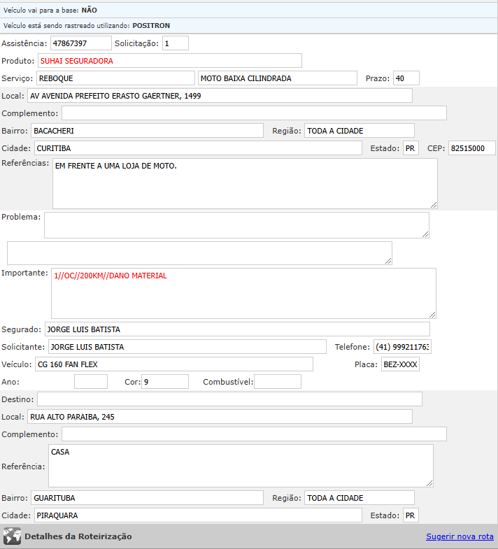
Task: Select the Telefone field
Action: [402, 347]
